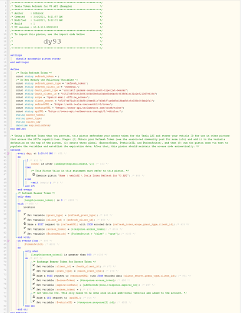Click the 'Tesla Refresh Token' comment
The width and height of the screenshot is (242, 313).
point(34,73)
